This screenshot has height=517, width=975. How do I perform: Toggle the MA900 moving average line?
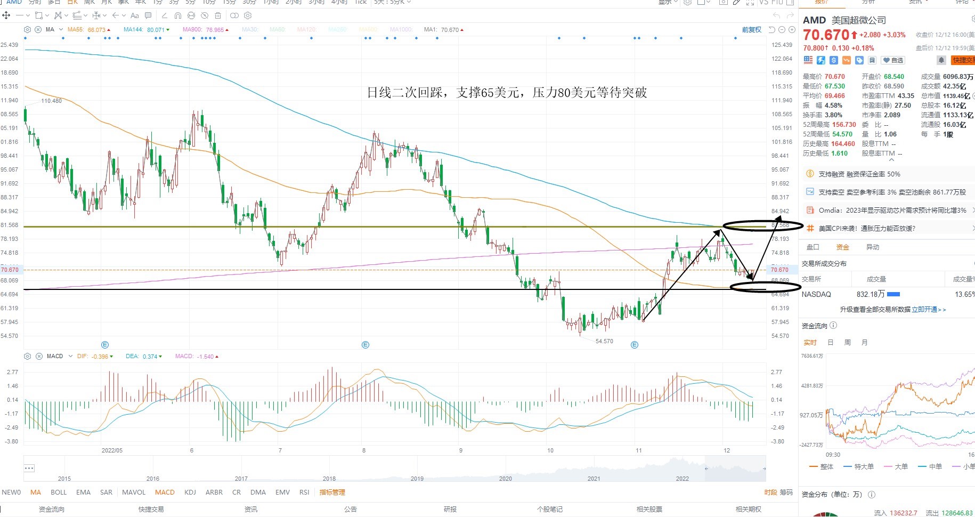(x=206, y=30)
